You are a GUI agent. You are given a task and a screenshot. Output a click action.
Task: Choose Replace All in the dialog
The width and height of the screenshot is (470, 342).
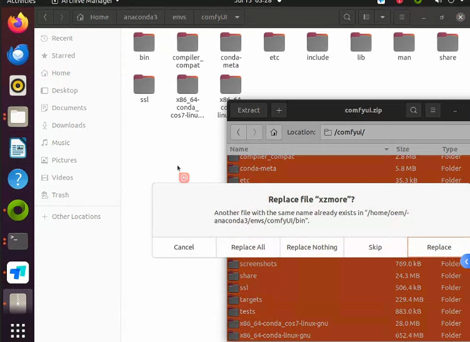[x=248, y=248]
